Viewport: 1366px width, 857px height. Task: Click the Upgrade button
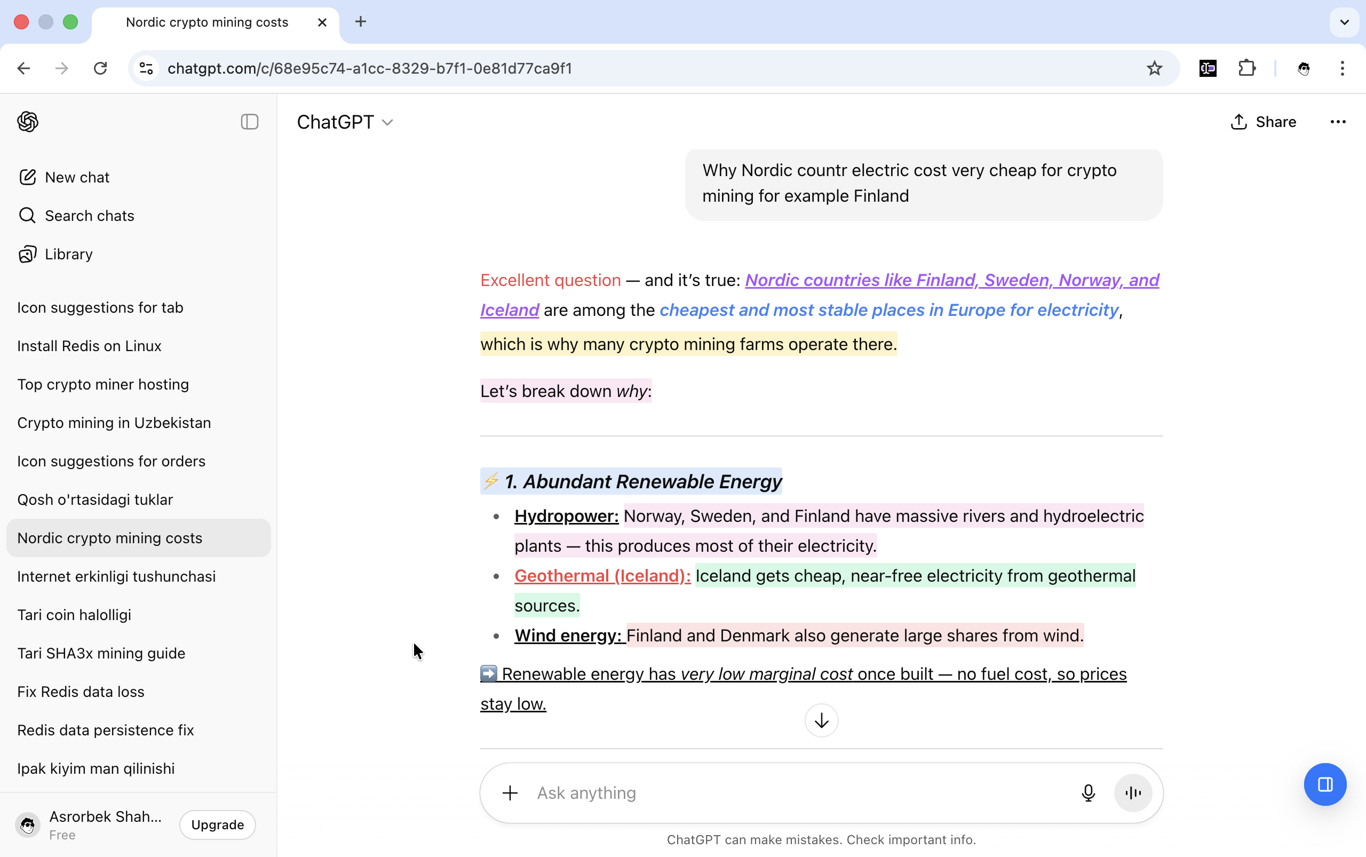217,824
